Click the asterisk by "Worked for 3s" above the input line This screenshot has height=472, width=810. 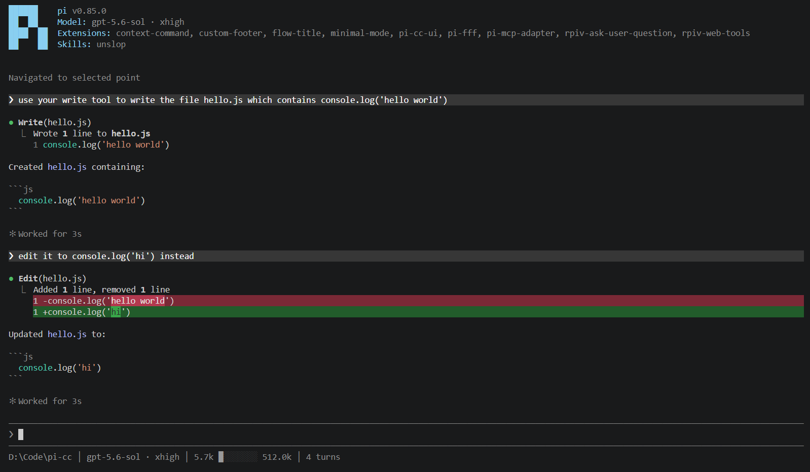coord(13,401)
